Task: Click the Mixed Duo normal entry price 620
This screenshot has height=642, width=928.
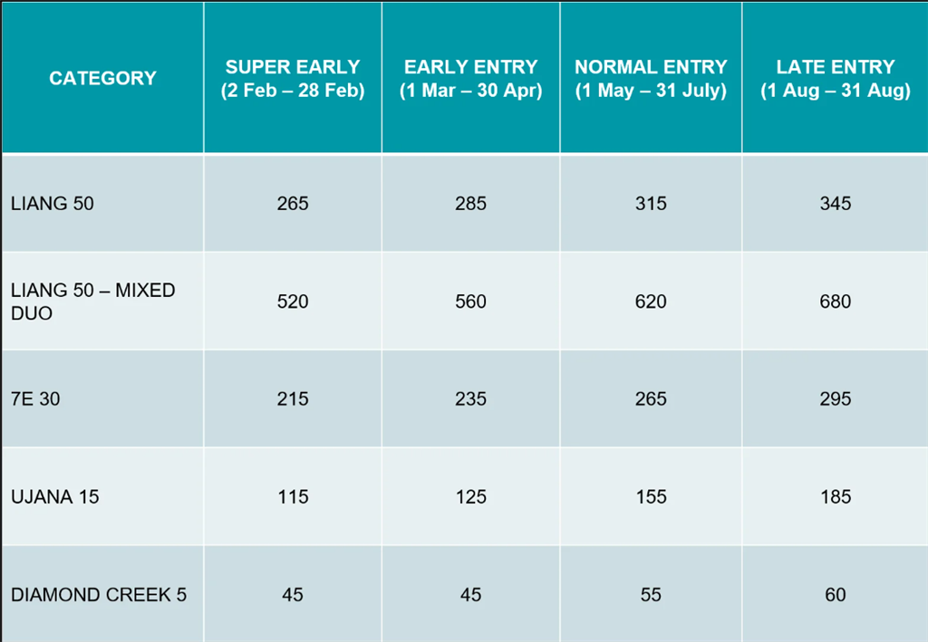Action: click(x=651, y=302)
